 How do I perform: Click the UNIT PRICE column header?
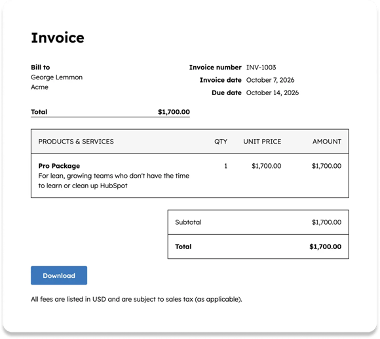click(262, 142)
